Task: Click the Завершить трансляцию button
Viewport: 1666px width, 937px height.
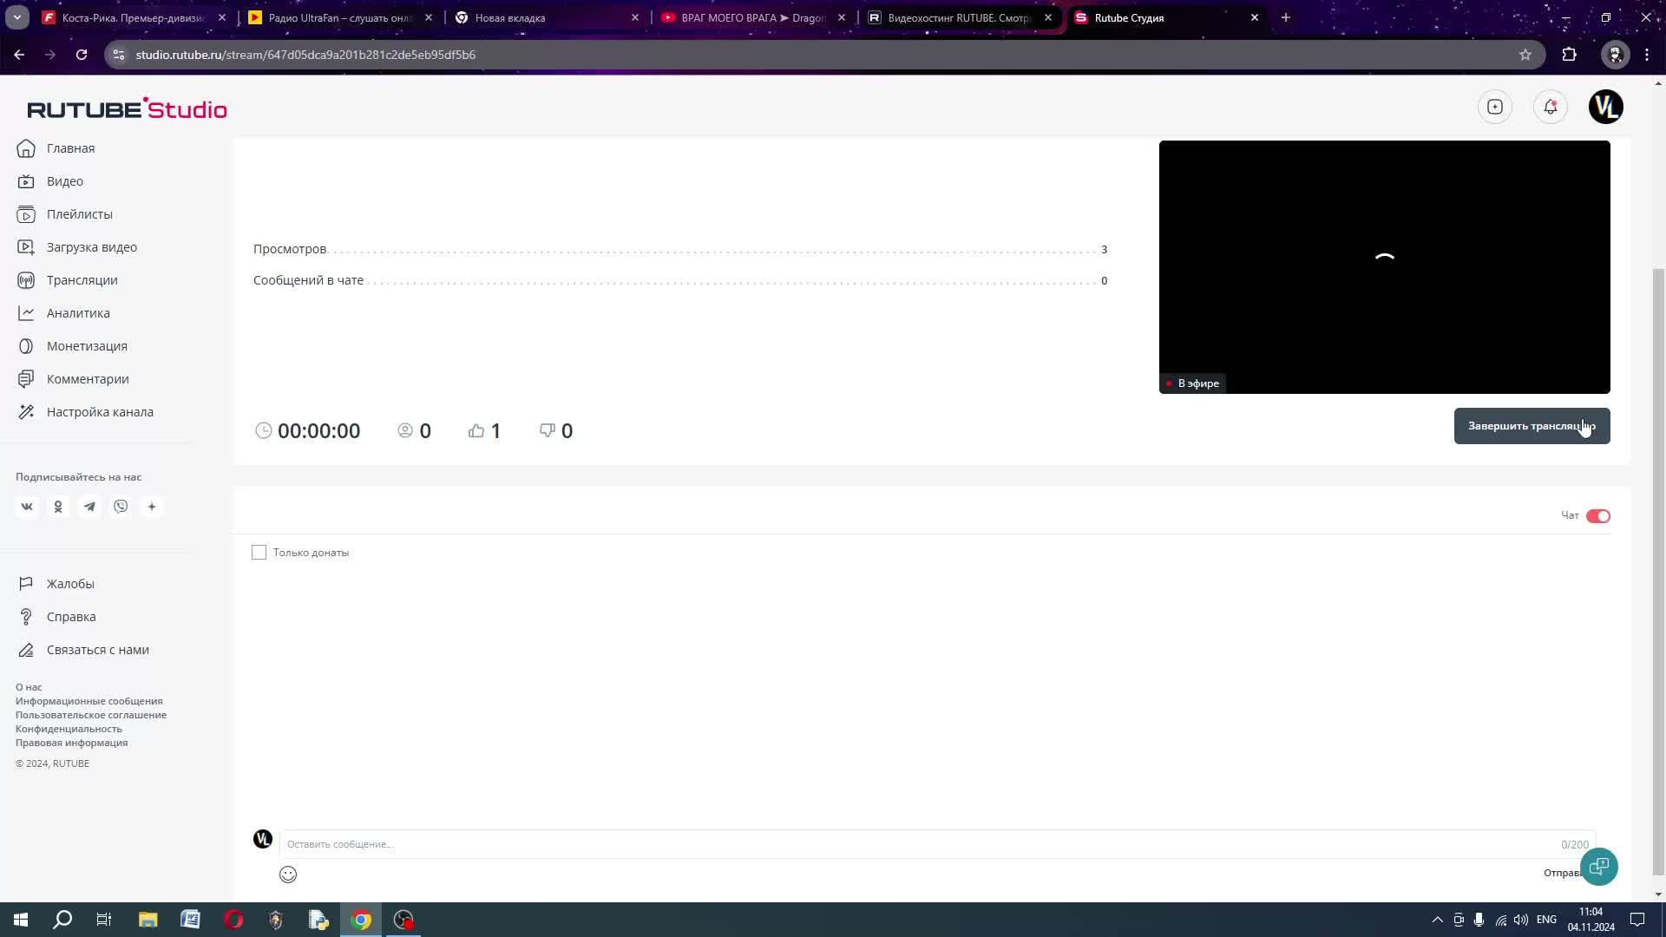Action: click(1531, 426)
